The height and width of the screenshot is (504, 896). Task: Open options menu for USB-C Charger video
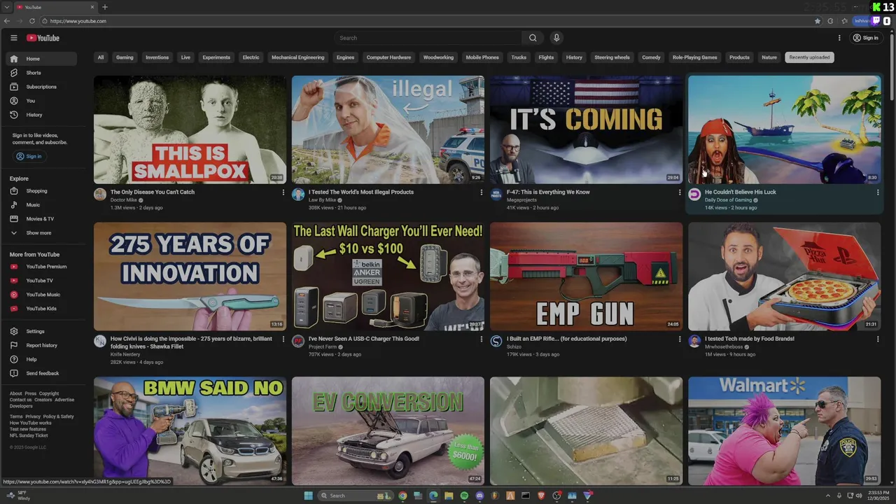(482, 339)
